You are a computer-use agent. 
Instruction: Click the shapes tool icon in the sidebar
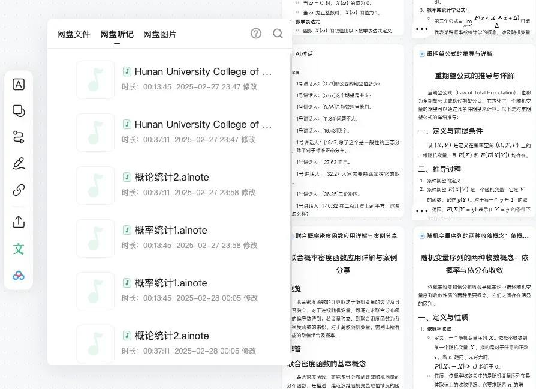coord(18,111)
